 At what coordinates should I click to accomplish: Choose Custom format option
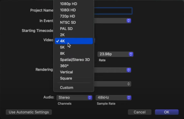[x=67, y=88]
